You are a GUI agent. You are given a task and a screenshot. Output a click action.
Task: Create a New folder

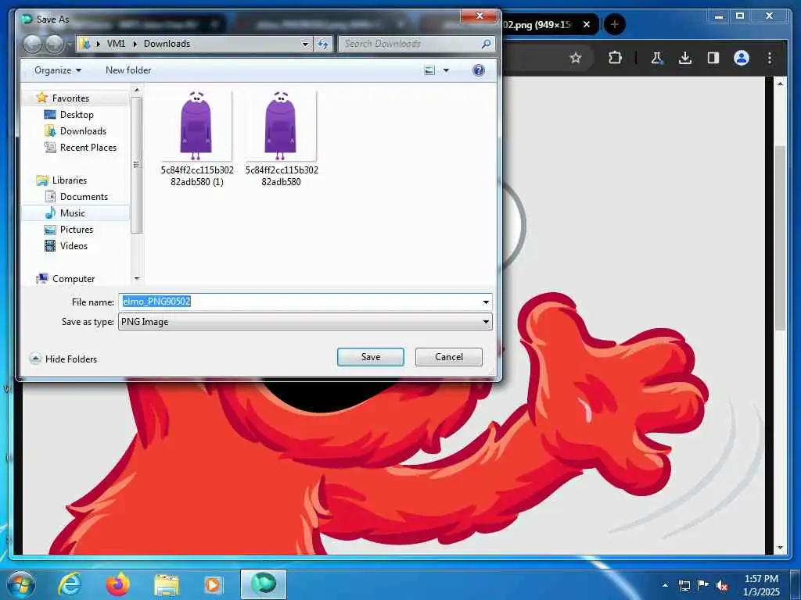click(x=128, y=70)
